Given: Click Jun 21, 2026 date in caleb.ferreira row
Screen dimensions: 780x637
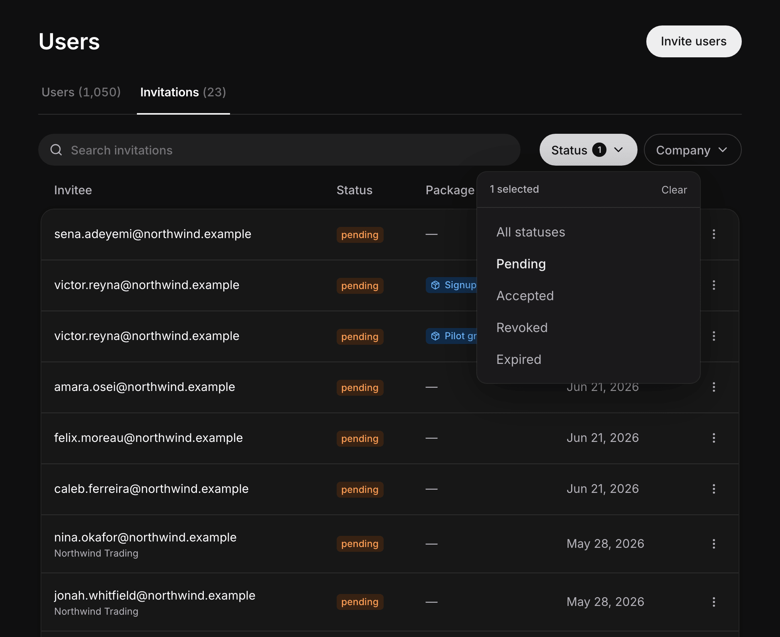Looking at the screenshot, I should pyautogui.click(x=603, y=489).
